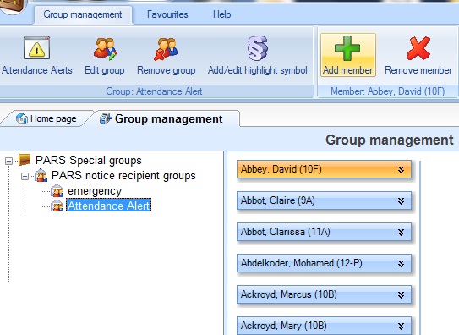Select the emergency group
The width and height of the screenshot is (459, 335).
tap(95, 191)
